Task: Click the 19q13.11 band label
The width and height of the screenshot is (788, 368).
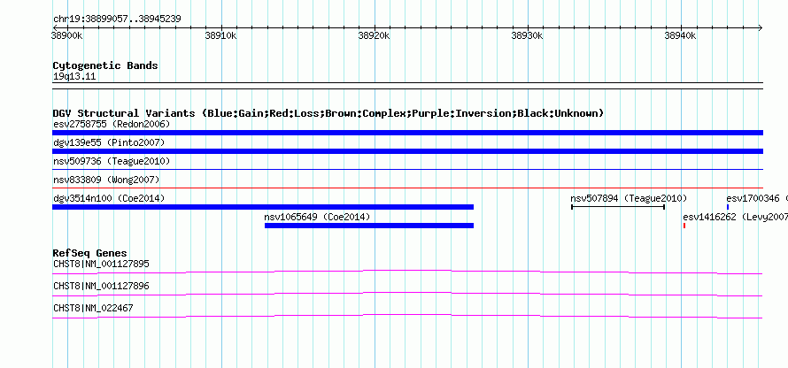Action: pyautogui.click(x=74, y=77)
